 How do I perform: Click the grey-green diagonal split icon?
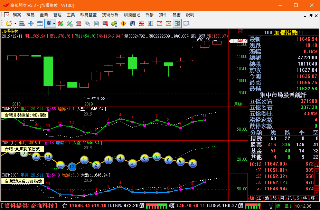coord(69,24)
